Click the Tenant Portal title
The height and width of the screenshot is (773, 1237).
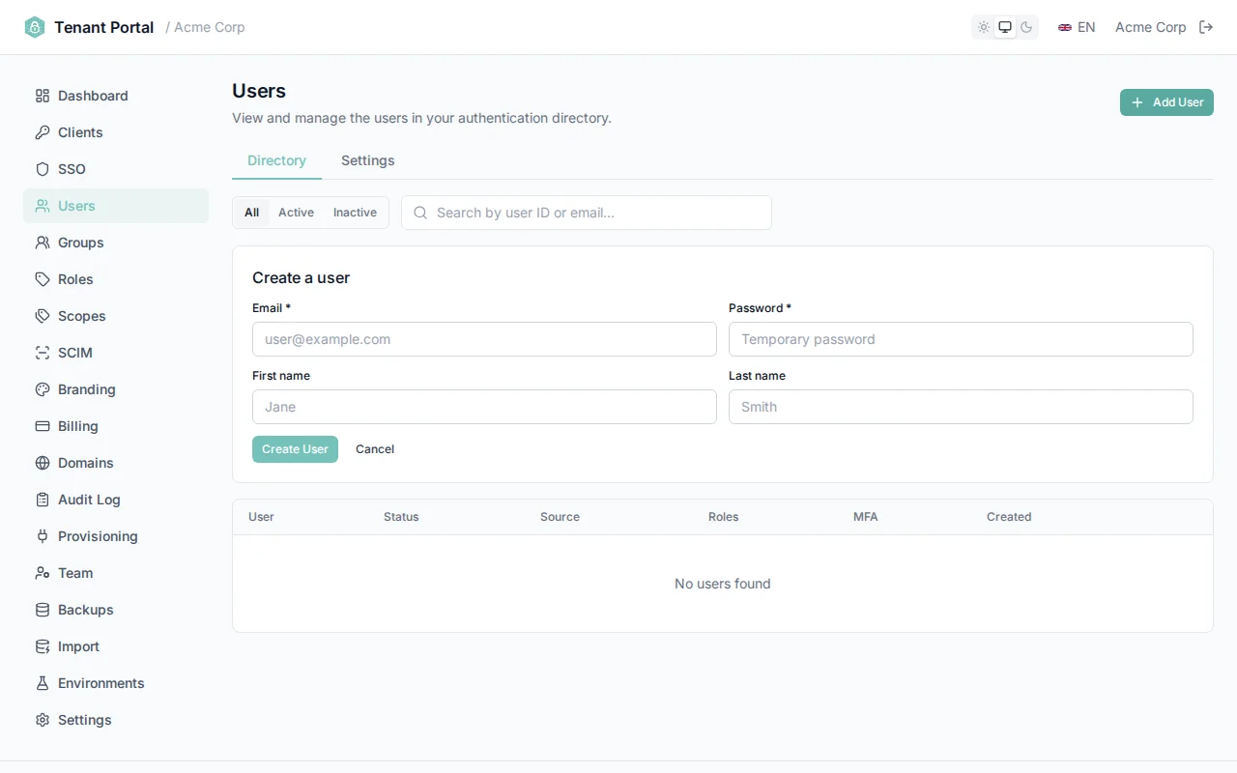(x=104, y=27)
